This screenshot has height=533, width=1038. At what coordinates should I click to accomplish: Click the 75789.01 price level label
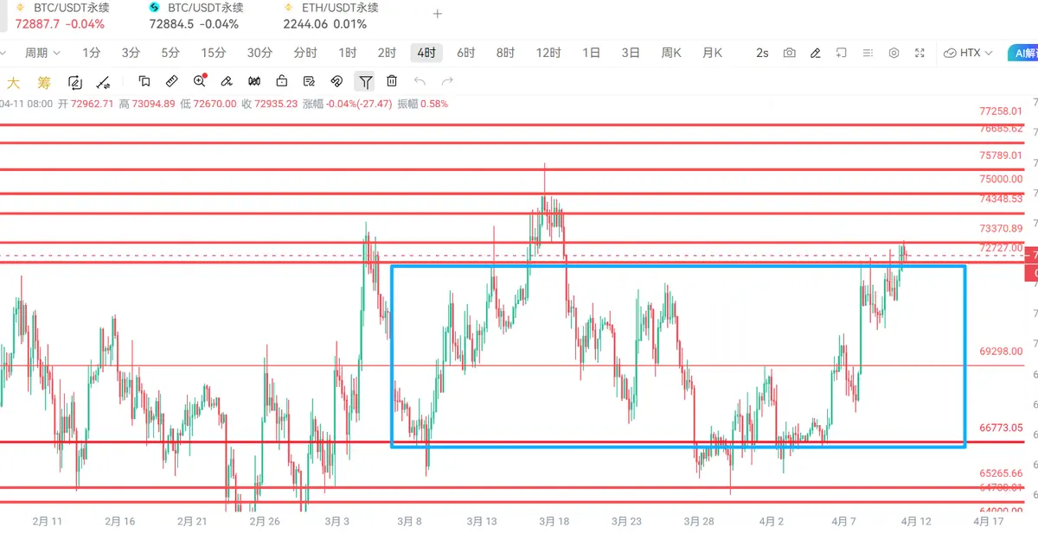(x=1000, y=155)
